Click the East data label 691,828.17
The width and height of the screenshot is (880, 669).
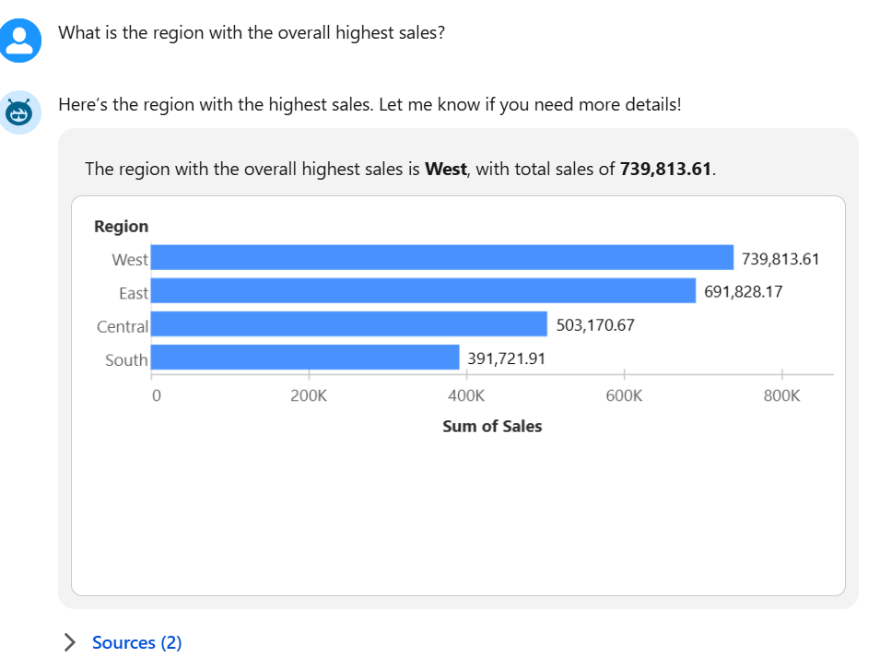coord(743,292)
